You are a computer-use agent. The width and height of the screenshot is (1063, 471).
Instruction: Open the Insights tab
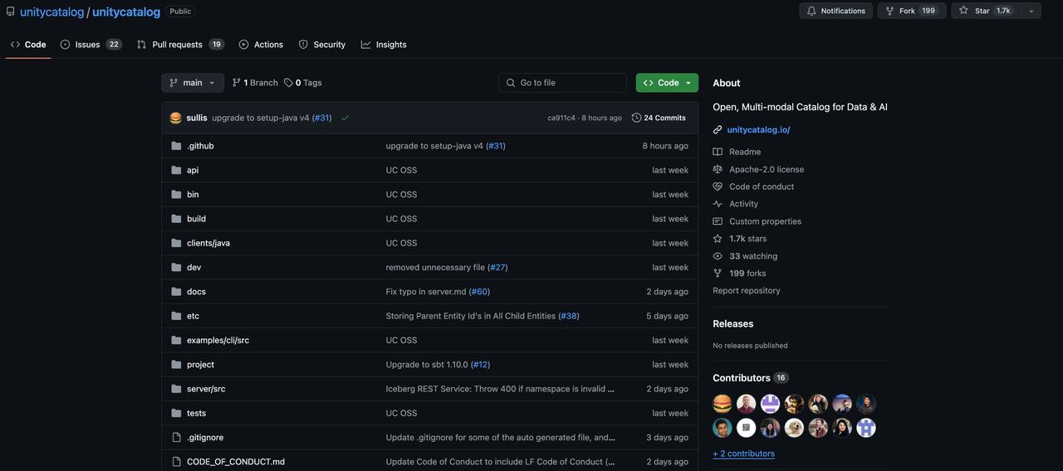coord(384,45)
